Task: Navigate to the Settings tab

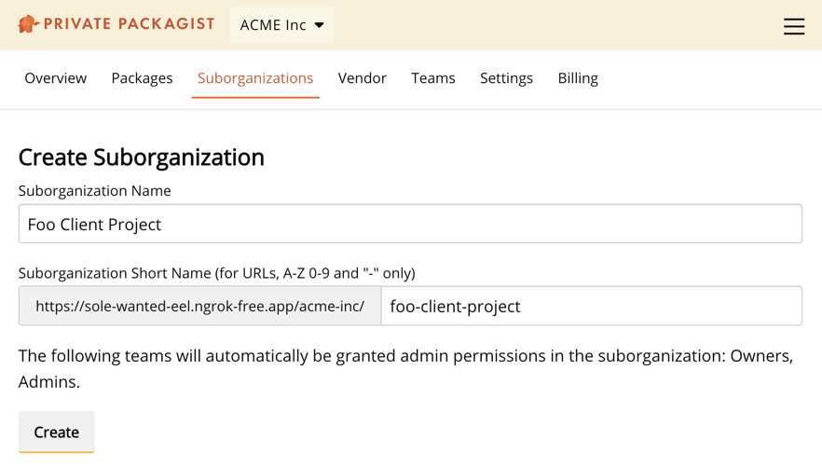Action: pos(506,78)
